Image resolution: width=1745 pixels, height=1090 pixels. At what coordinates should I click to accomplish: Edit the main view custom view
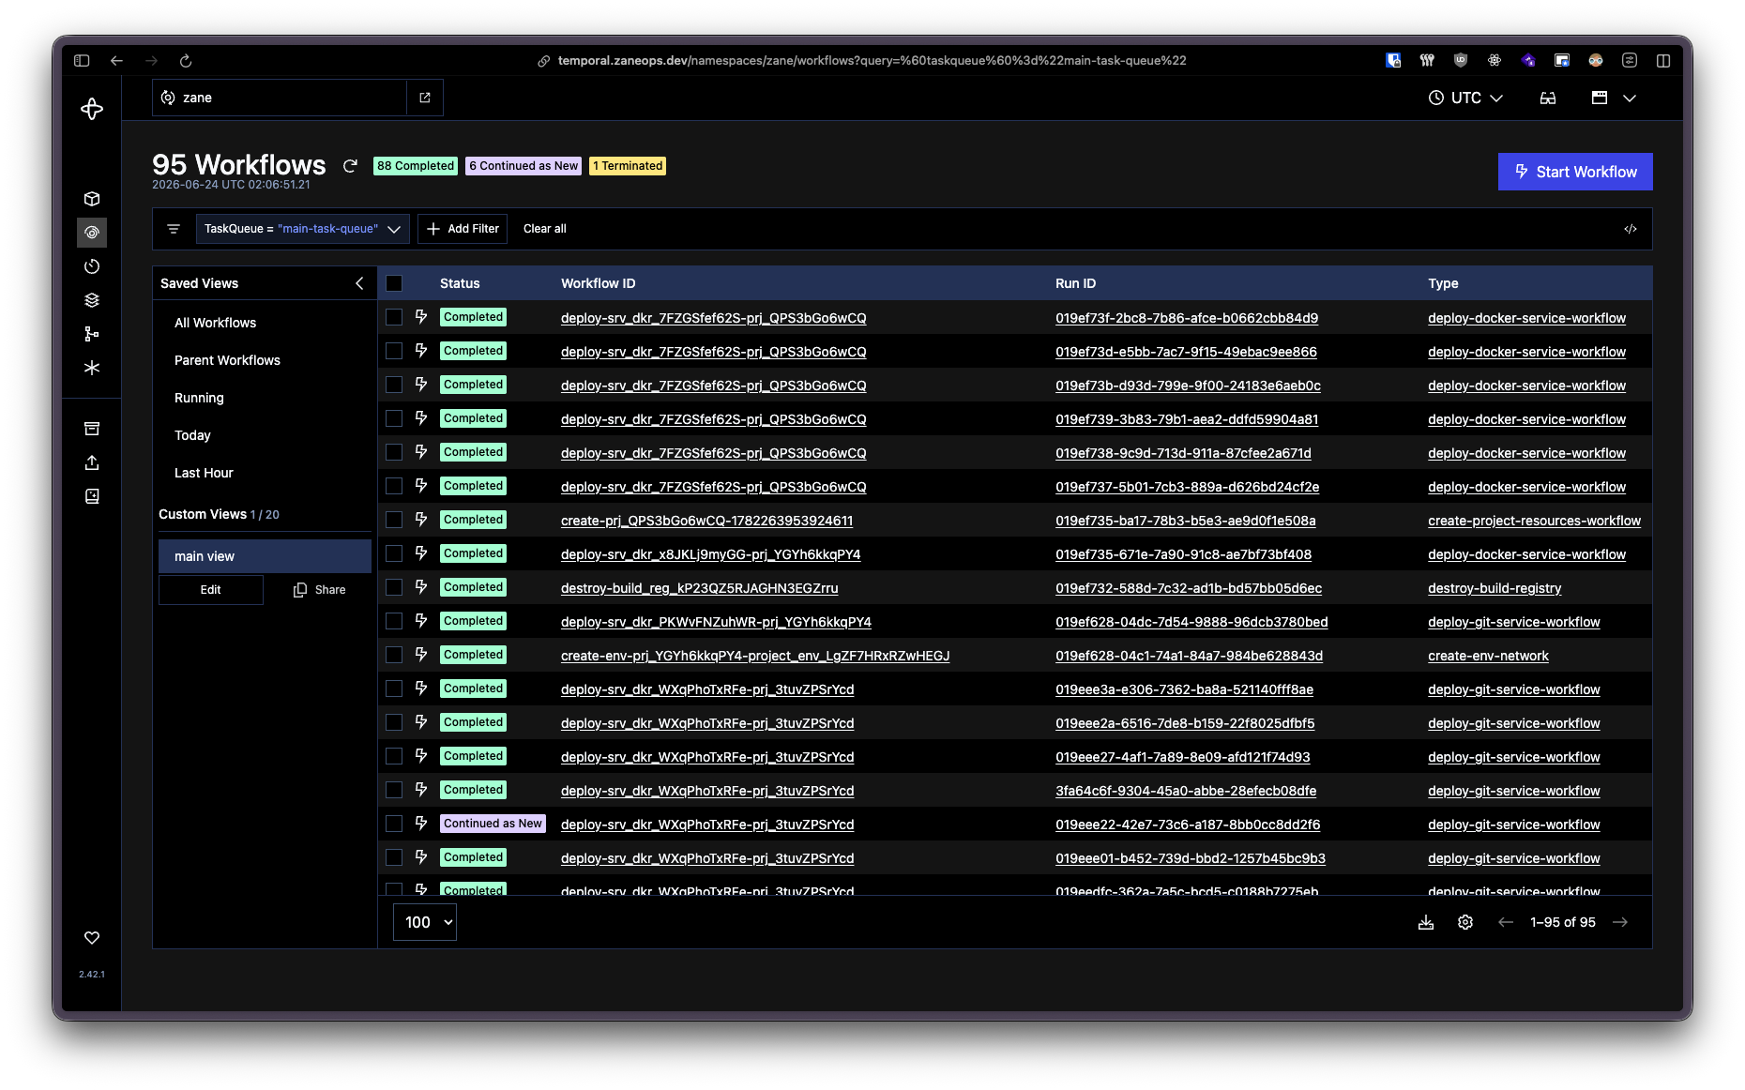[211, 590]
